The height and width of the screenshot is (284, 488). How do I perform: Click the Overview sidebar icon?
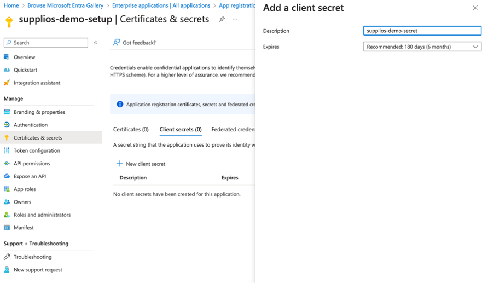7,57
